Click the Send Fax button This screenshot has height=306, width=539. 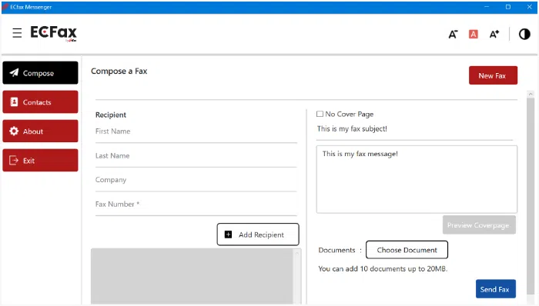pos(496,289)
